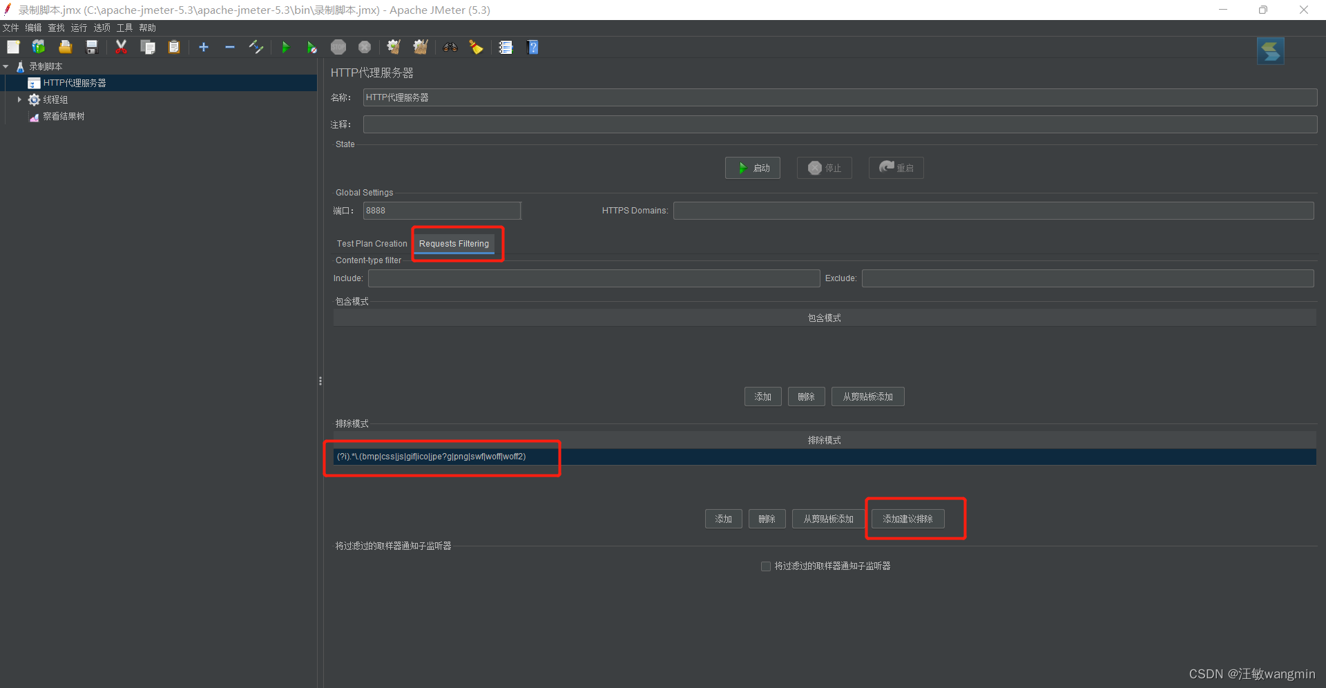Open the 文件 menu

coord(10,28)
